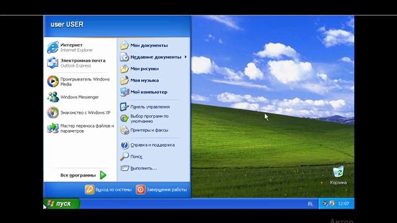The height and width of the screenshot is (223, 397).
Task: Select Мой компьютер menu entry text
Action: click(x=149, y=92)
